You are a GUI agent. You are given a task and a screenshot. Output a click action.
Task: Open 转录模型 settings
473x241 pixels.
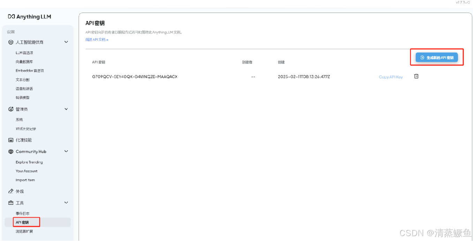(23, 98)
